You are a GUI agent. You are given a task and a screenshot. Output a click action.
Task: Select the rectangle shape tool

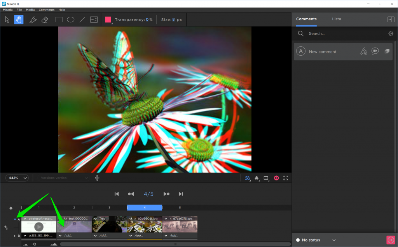(59, 19)
